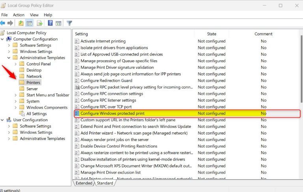Select Configure Redirection Guard setting
The height and width of the screenshot is (192, 303).
pos(106,81)
